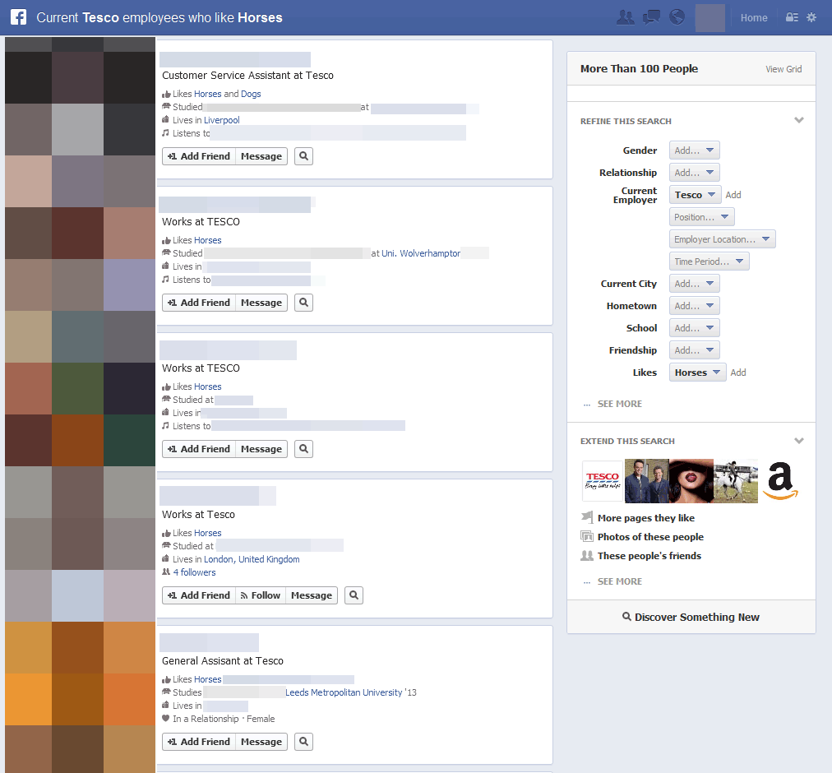The image size is (832, 773).
Task: Open School filter dropdown
Action: point(694,328)
